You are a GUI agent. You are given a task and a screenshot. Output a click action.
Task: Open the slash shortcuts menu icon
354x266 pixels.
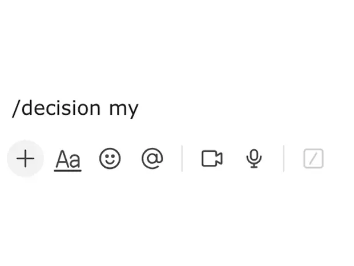(313, 159)
